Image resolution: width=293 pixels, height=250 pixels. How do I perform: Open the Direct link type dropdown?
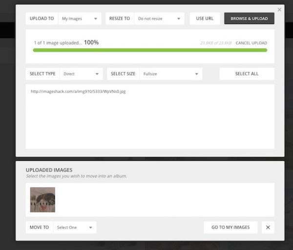point(81,74)
